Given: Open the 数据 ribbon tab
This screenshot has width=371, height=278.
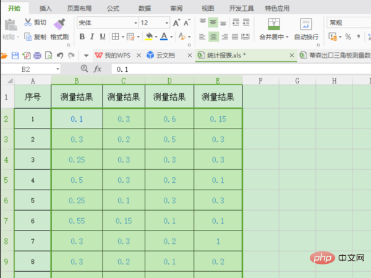Looking at the screenshot, I should 145,9.
